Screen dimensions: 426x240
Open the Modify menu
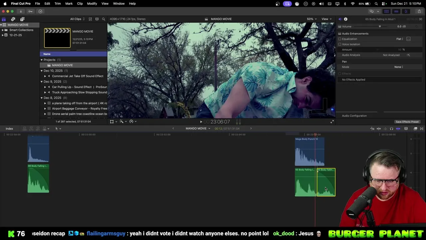[x=92, y=4]
